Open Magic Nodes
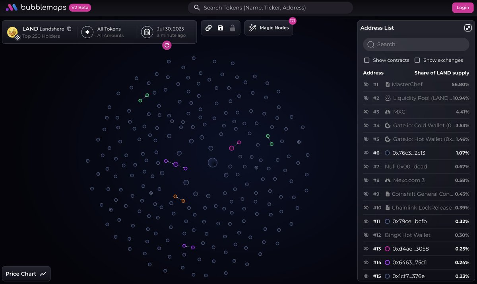477x284 pixels. [x=269, y=28]
